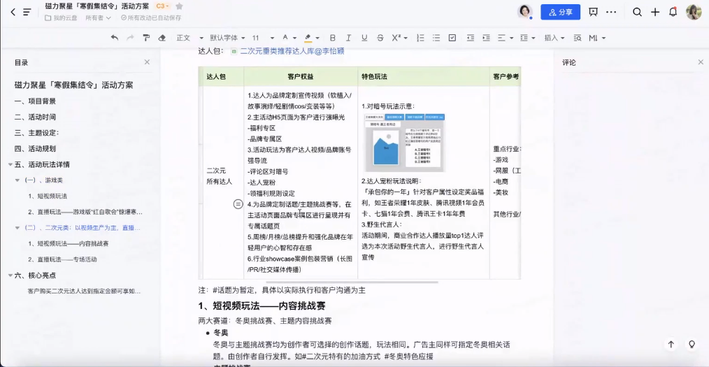This screenshot has height=367, width=709.
Task: Decrease paragraph indent
Action: pos(471,38)
